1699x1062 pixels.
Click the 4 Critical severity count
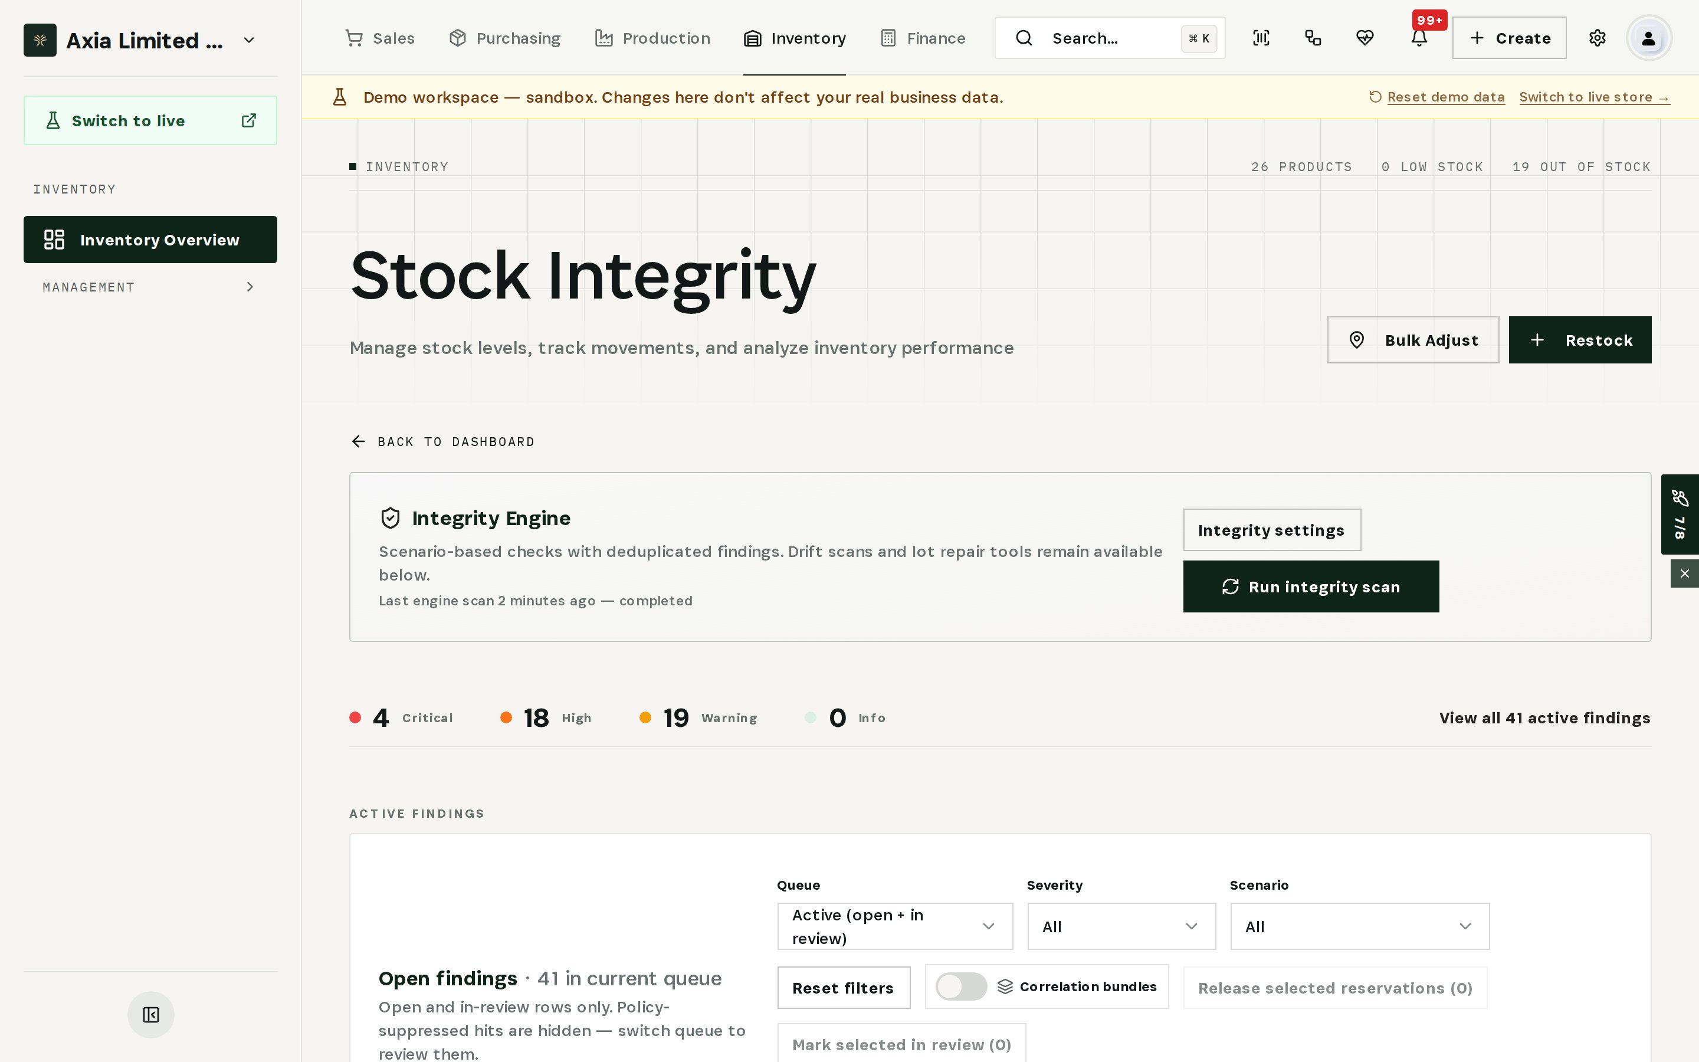pos(402,718)
